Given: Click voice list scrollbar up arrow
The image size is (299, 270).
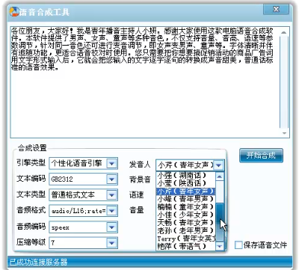Looking at the screenshot, I should 220,177.
